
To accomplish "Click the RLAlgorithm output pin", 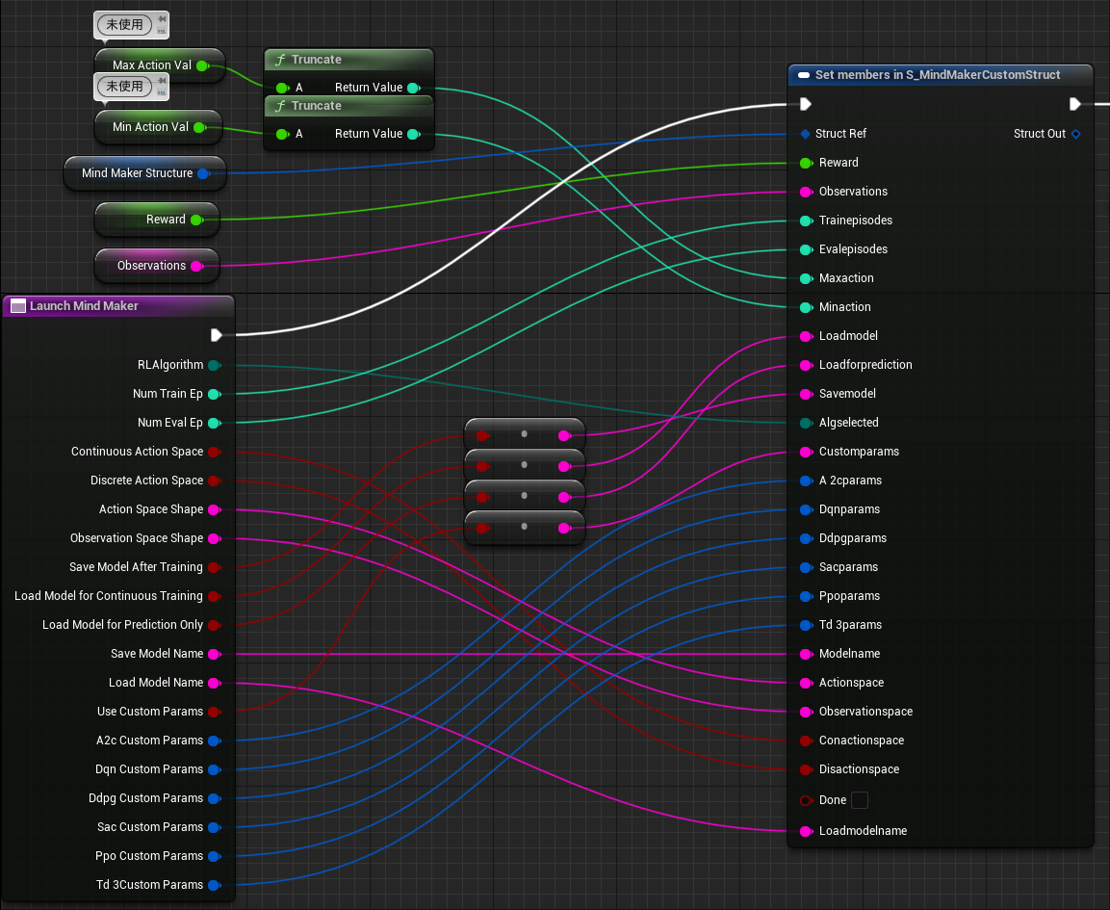I will click(x=214, y=365).
